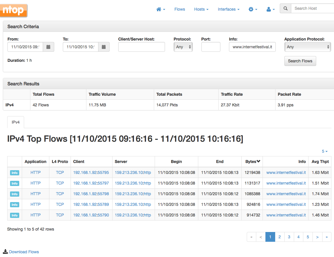Click the search magnifier icon
The height and width of the screenshot is (257, 334).
tap(286, 8)
